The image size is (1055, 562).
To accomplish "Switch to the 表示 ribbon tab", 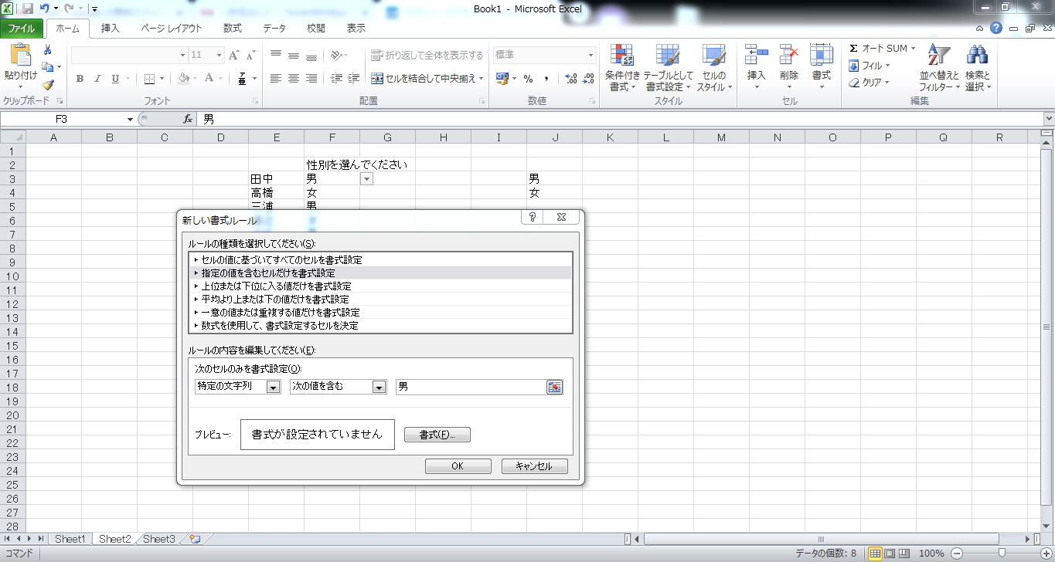I will (356, 29).
